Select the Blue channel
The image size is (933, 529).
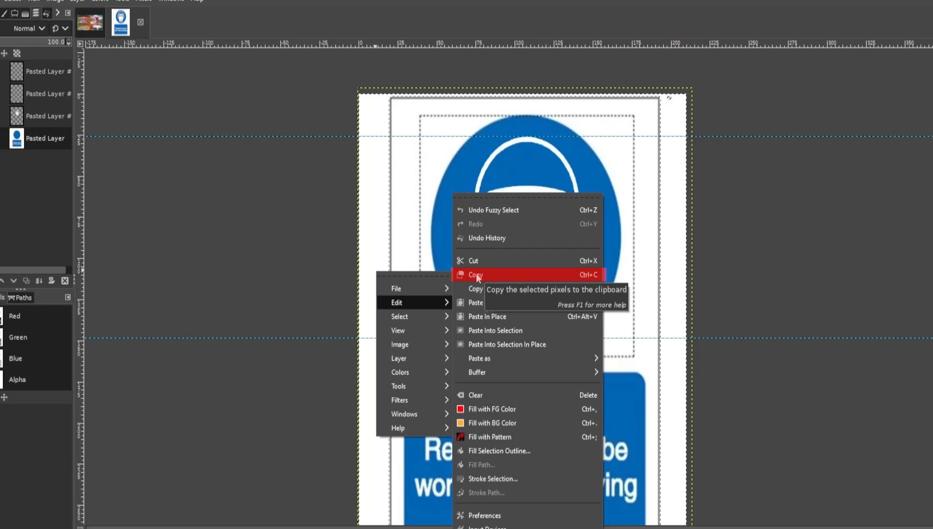[36, 359]
